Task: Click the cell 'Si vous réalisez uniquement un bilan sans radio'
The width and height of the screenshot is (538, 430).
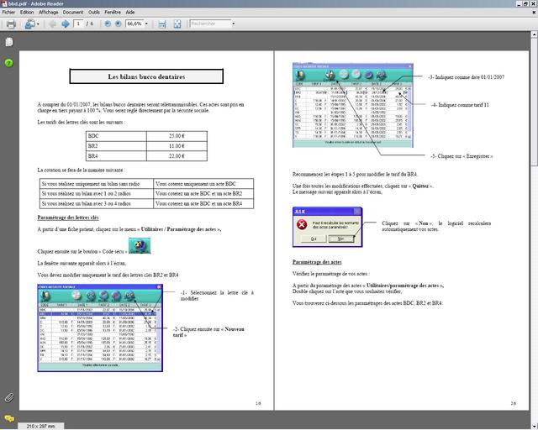Action: tap(97, 184)
